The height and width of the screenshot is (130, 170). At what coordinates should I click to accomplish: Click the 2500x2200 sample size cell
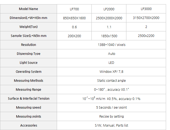[x=146, y=36]
